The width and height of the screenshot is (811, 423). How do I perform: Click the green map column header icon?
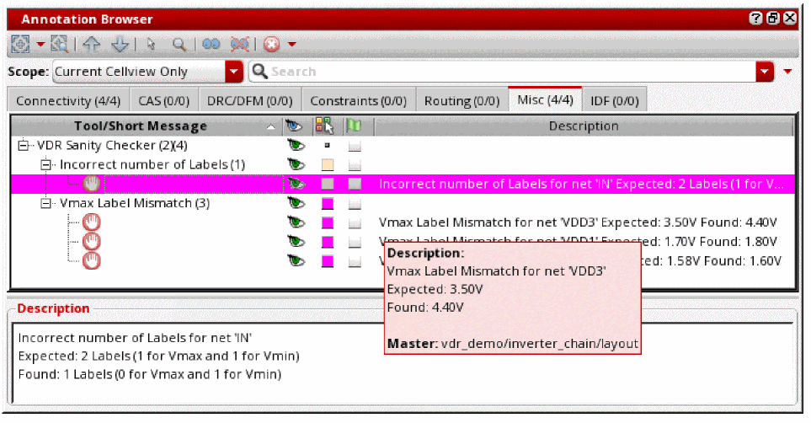point(354,126)
